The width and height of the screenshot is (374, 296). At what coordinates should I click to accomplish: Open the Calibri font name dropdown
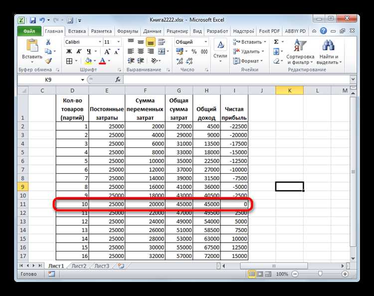100,42
